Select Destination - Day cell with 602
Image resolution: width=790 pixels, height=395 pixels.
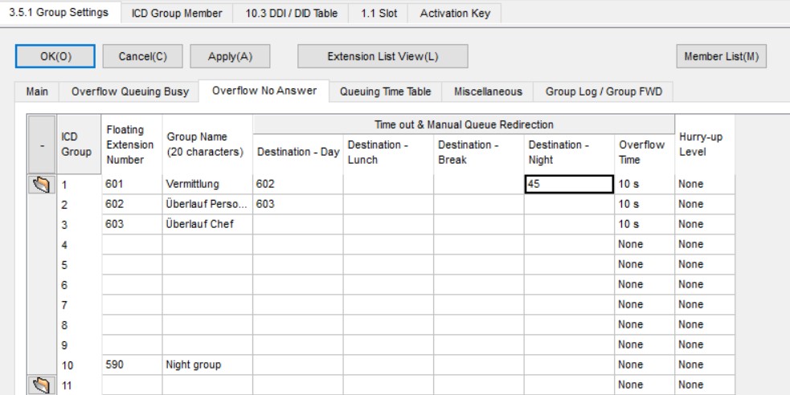[298, 184]
